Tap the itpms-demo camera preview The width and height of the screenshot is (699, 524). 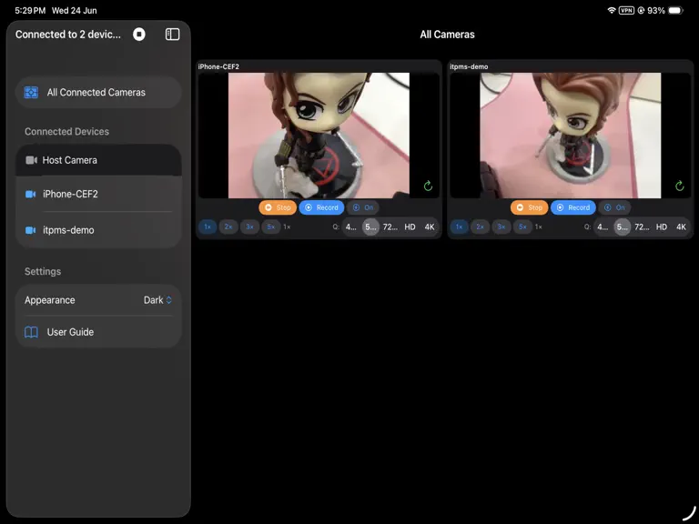coord(570,136)
